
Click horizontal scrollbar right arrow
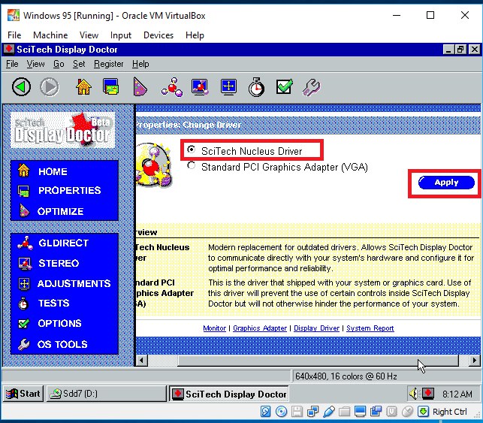coord(475,360)
